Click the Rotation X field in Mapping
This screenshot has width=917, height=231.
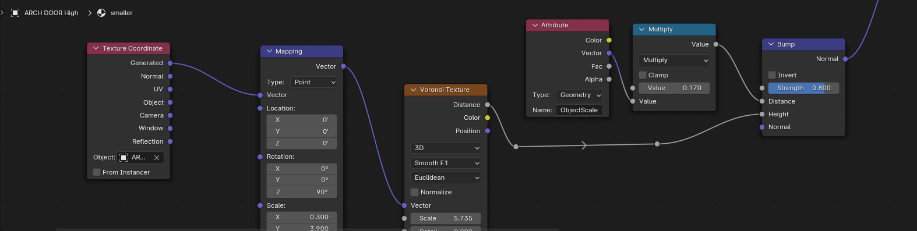coord(302,169)
